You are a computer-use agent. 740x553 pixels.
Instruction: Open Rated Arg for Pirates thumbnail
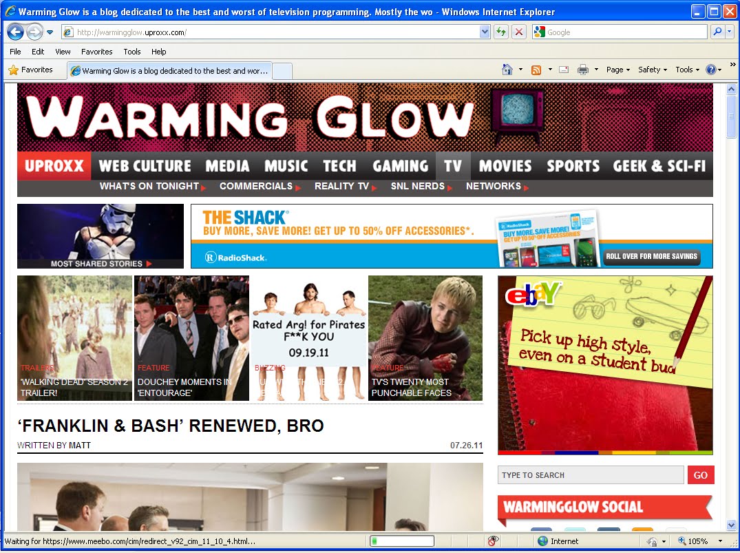pos(308,338)
